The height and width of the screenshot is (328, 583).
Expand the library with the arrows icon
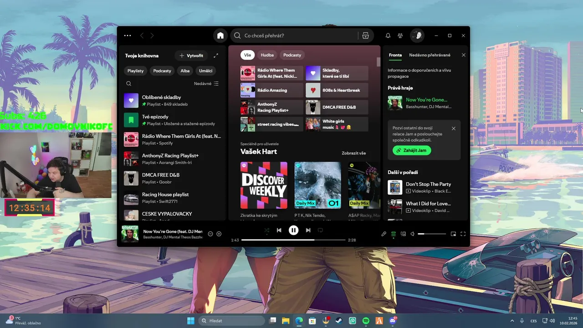(x=216, y=56)
